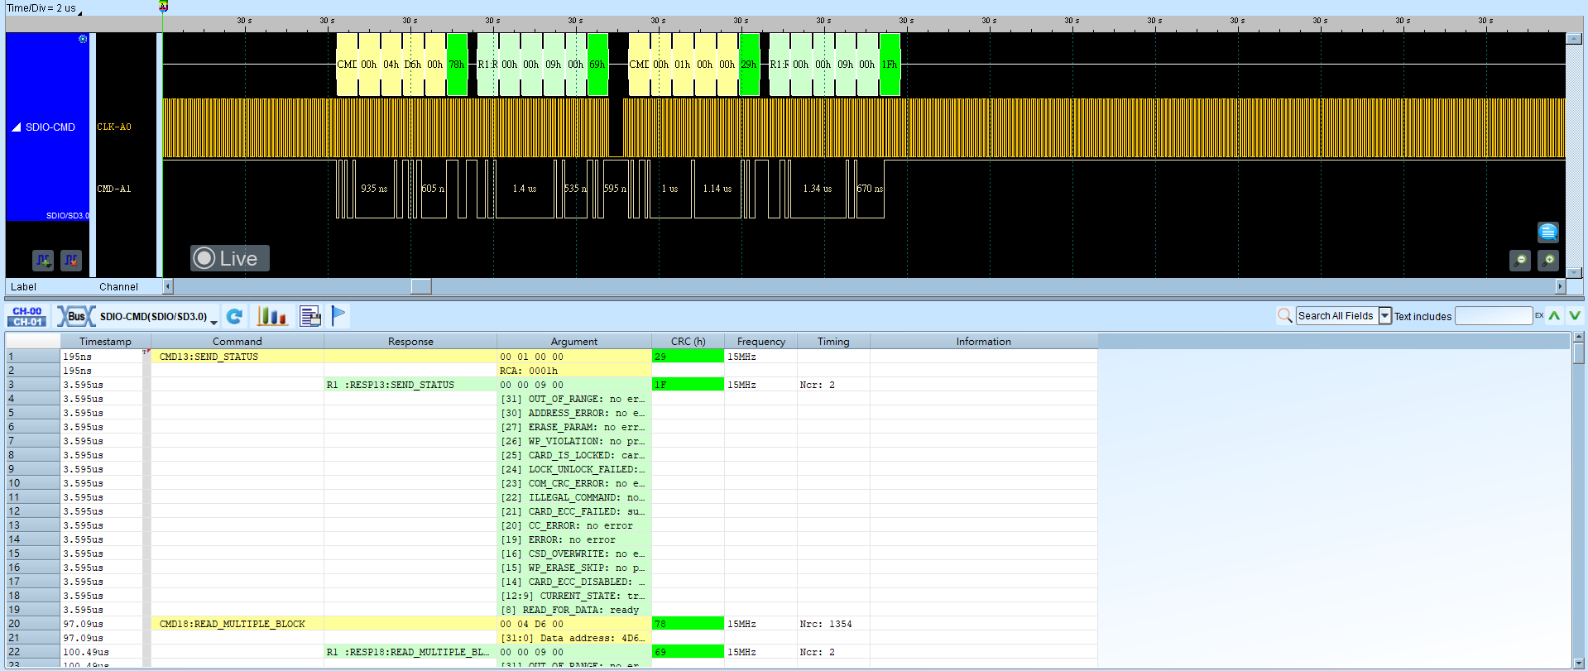Image resolution: width=1588 pixels, height=671 pixels.
Task: Click the green CRC 78 cell
Action: pos(688,624)
